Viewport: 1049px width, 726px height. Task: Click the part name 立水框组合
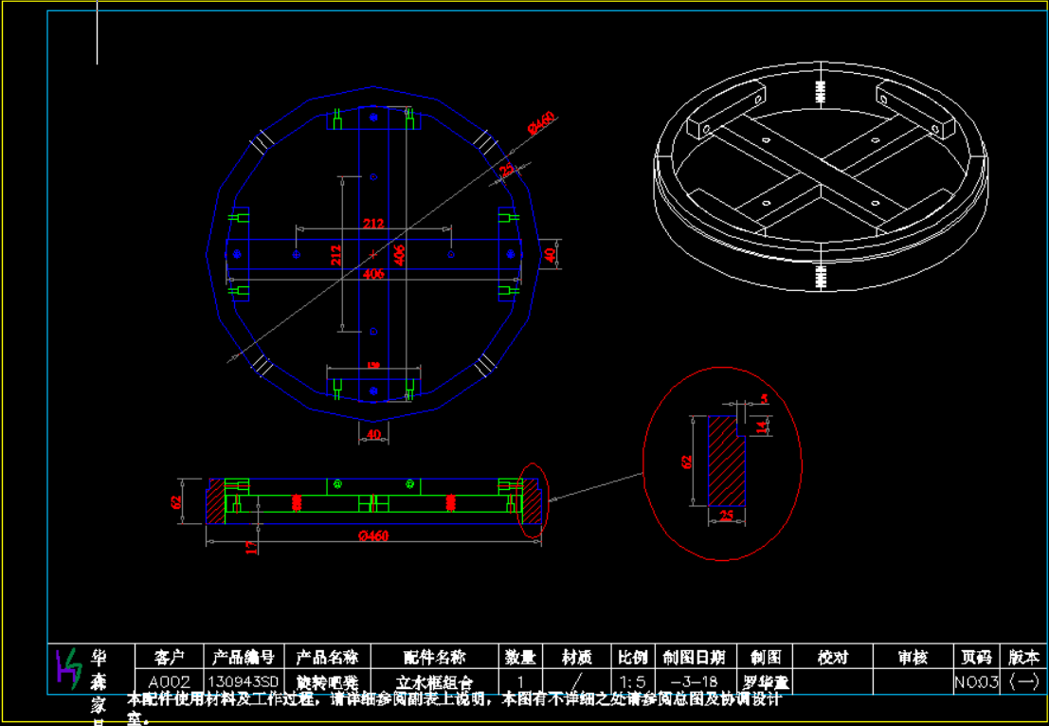click(x=434, y=682)
